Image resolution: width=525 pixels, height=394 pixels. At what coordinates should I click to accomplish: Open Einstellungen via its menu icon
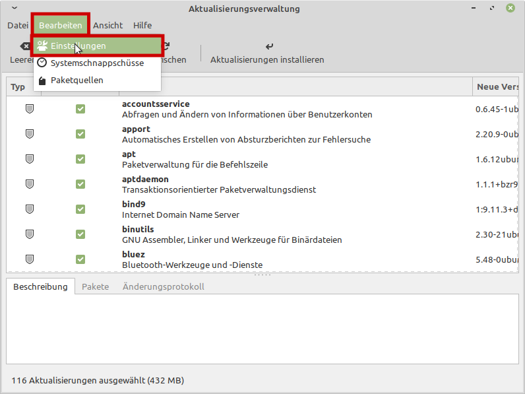pyautogui.click(x=42, y=46)
